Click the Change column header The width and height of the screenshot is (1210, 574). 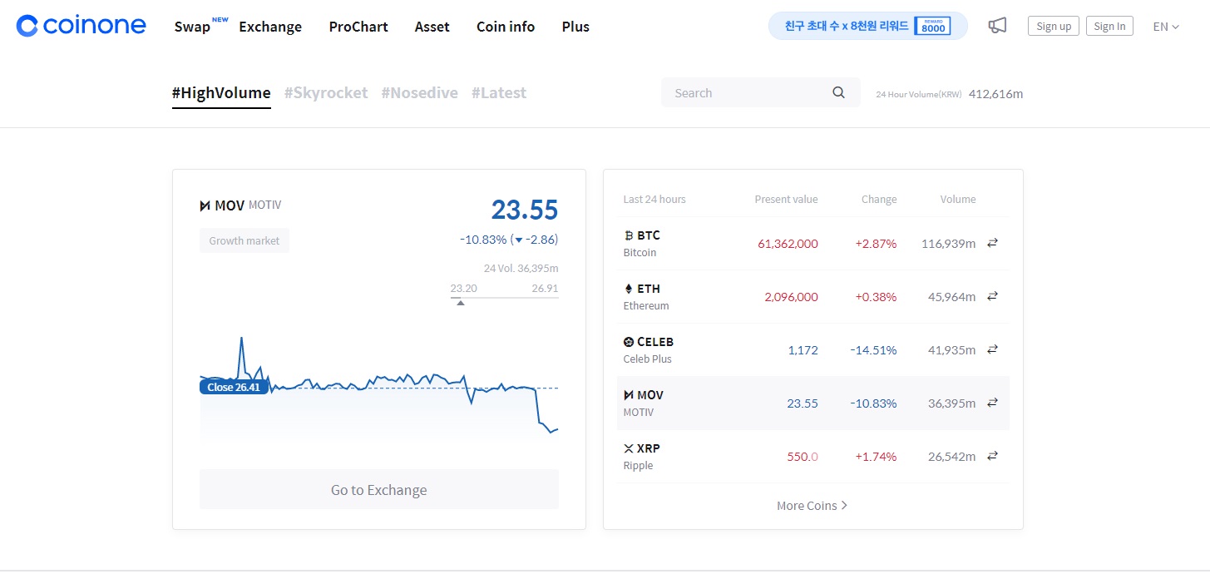(879, 199)
